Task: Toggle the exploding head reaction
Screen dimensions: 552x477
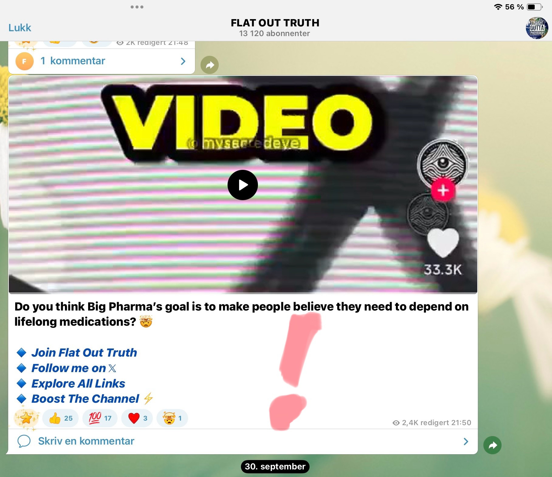Action: 172,418
